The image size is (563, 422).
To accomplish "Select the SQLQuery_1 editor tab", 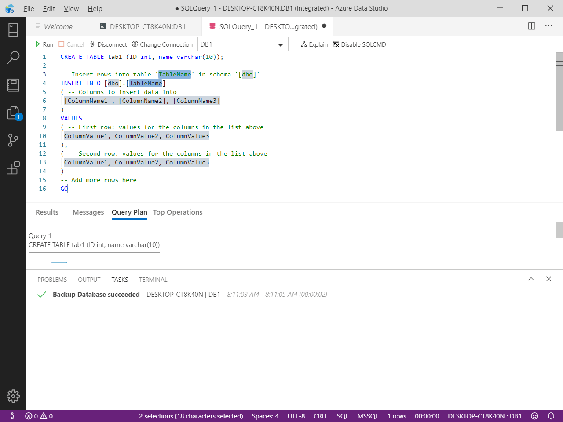I will [268, 26].
